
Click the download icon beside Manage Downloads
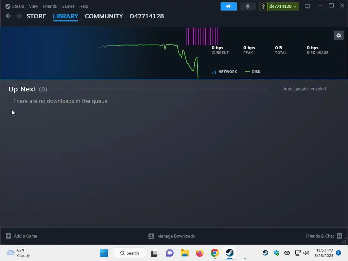(x=151, y=236)
